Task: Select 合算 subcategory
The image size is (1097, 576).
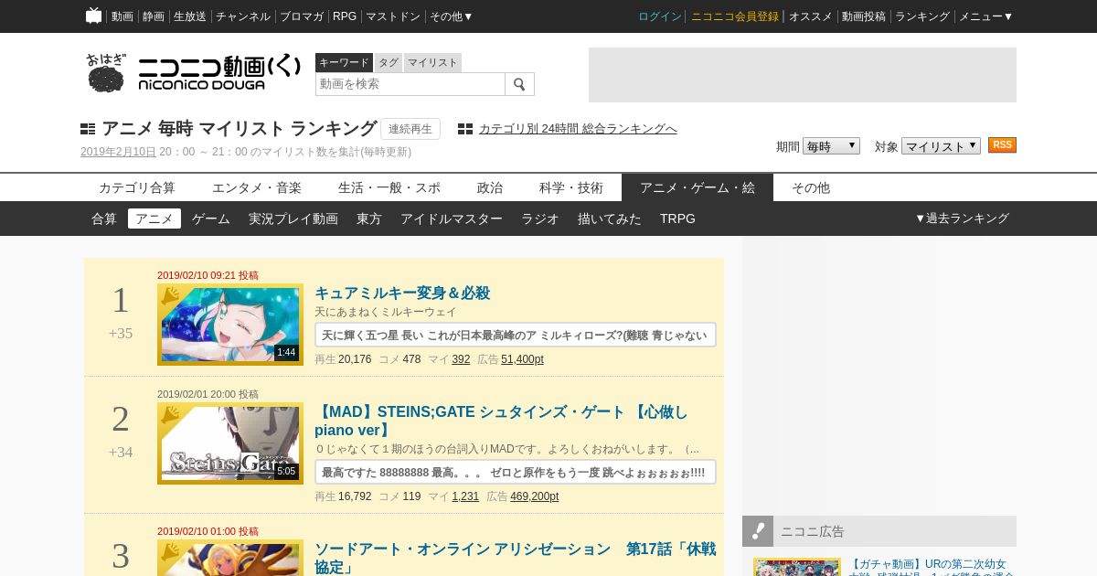Action: click(x=104, y=219)
